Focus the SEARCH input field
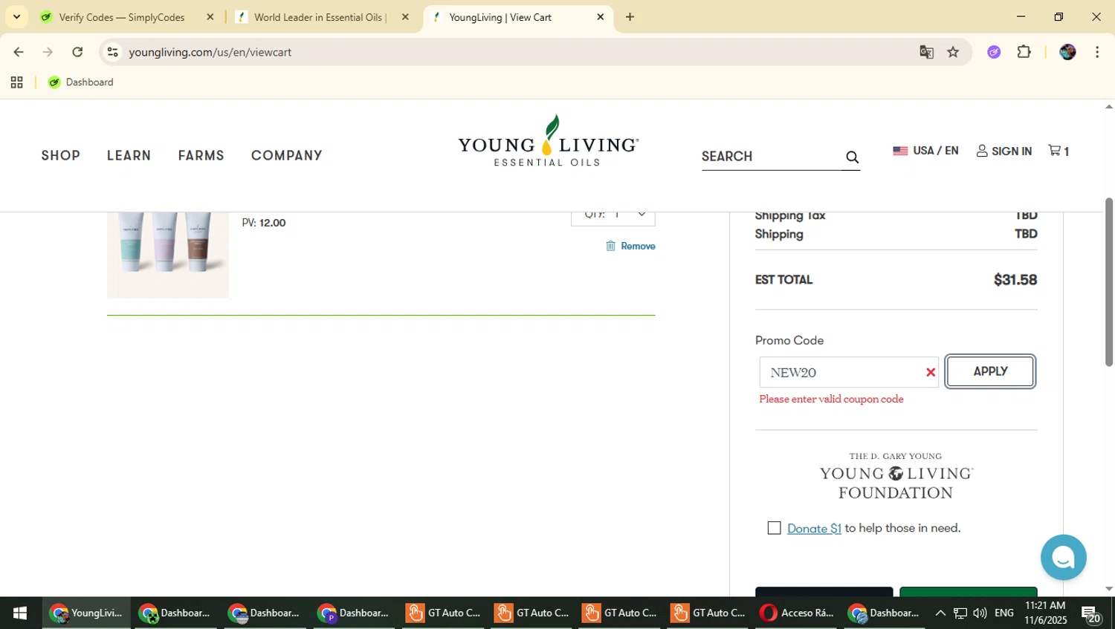1115x629 pixels. point(770,157)
